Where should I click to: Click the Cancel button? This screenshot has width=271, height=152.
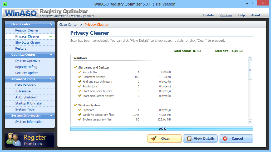tap(236, 138)
